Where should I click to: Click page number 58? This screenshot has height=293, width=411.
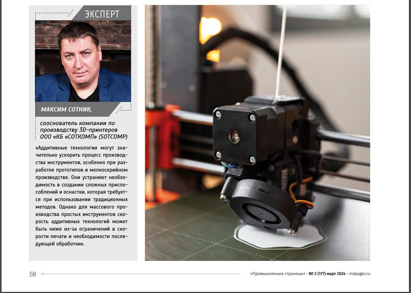coord(33,274)
